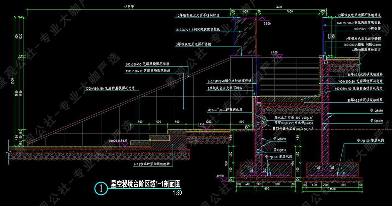This screenshot has width=392, height=206.
Task: Select the 100x50x5 不锈钢槽 annotation
Action: click(367, 29)
